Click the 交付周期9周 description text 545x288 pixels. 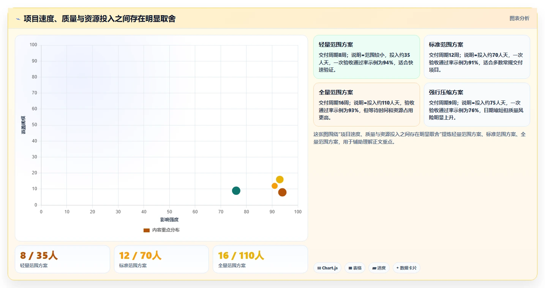pyautogui.click(x=476, y=110)
